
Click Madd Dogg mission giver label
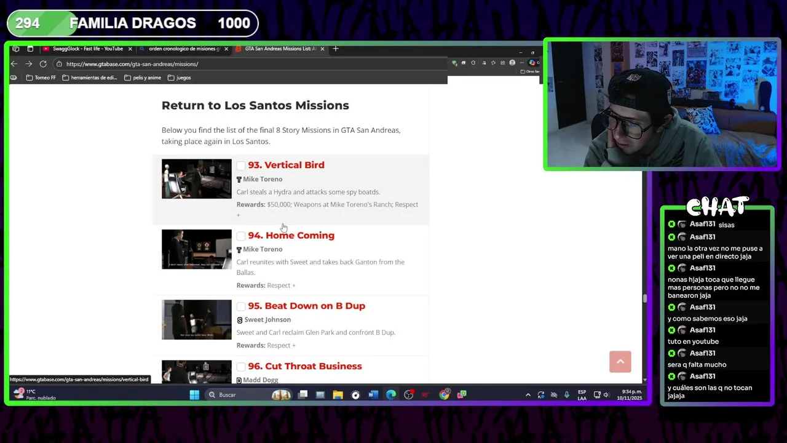pos(260,380)
